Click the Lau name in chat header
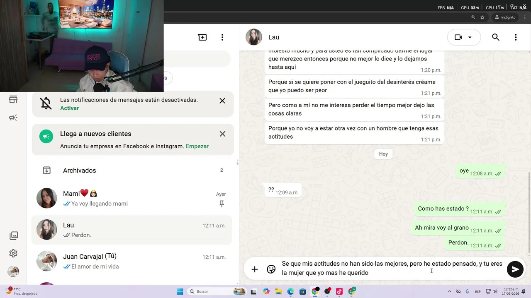531x298 pixels. 274,37
